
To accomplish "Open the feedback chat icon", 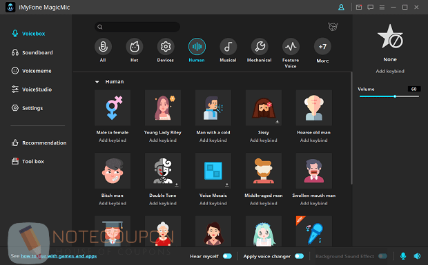I will point(371,8).
